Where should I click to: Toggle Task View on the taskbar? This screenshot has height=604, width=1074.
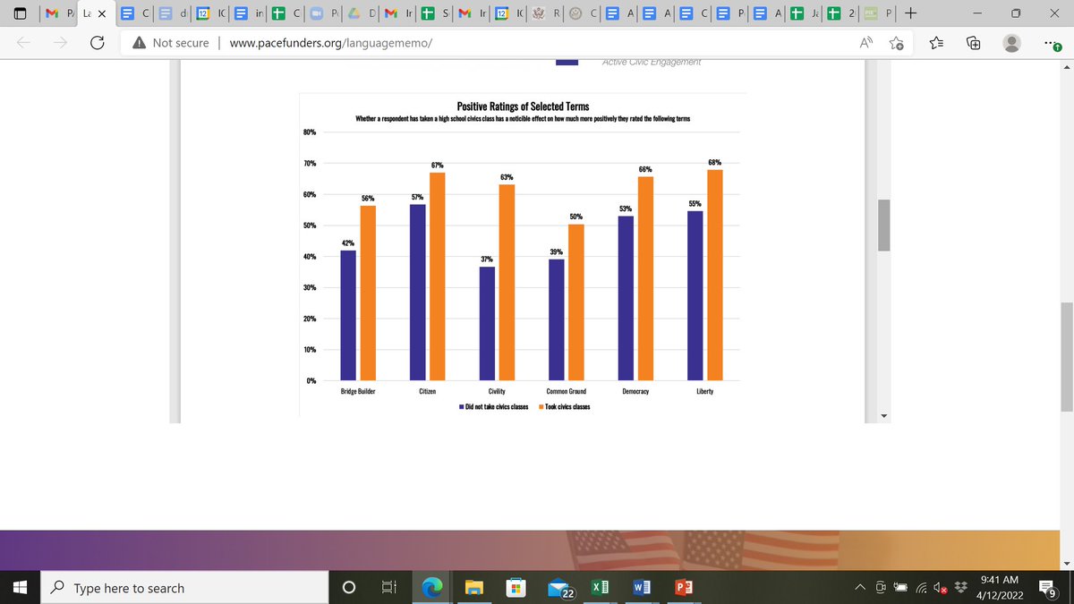pyautogui.click(x=388, y=588)
